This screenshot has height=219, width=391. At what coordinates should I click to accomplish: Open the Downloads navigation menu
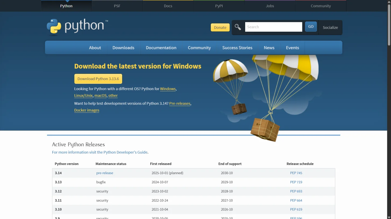[x=123, y=48]
